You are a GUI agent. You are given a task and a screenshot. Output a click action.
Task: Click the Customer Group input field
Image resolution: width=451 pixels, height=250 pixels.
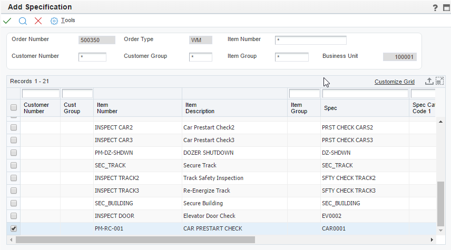[x=200, y=57]
